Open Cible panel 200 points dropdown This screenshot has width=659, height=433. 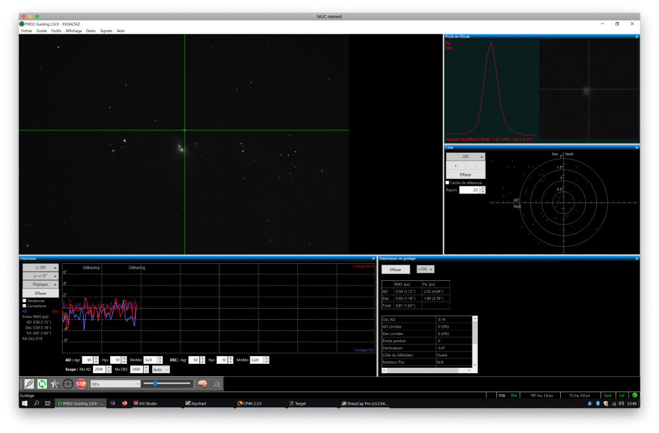click(465, 157)
